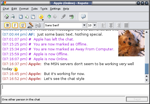
Task: Click "You are now marked as Offline." line
Action: coord(60,44)
